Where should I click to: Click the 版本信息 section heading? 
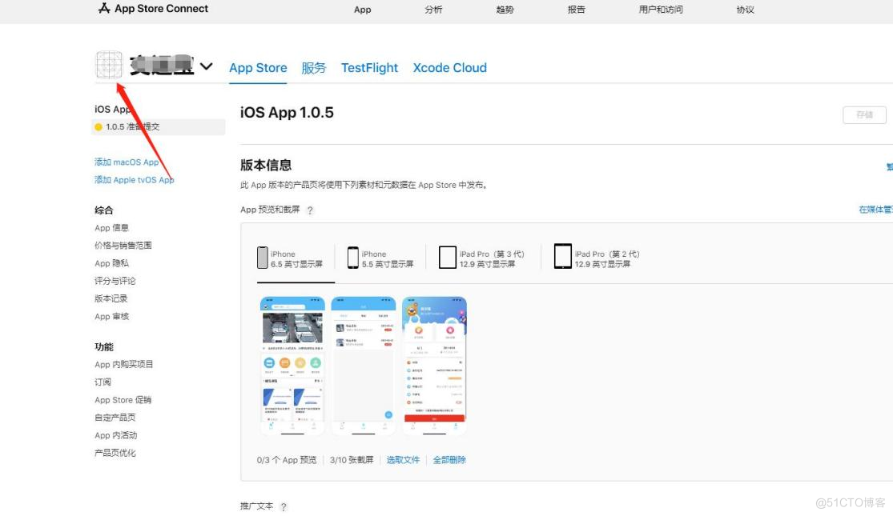point(266,165)
